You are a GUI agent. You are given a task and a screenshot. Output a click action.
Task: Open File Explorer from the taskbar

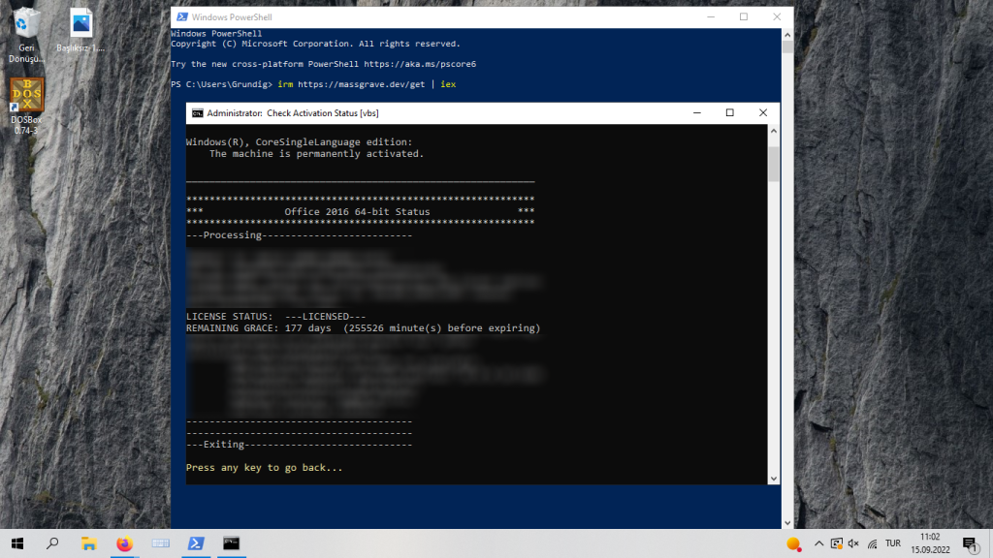(x=88, y=543)
